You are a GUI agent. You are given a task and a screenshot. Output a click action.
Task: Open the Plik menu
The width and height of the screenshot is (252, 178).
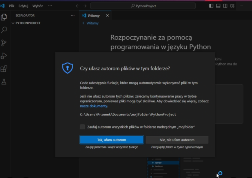12,6
